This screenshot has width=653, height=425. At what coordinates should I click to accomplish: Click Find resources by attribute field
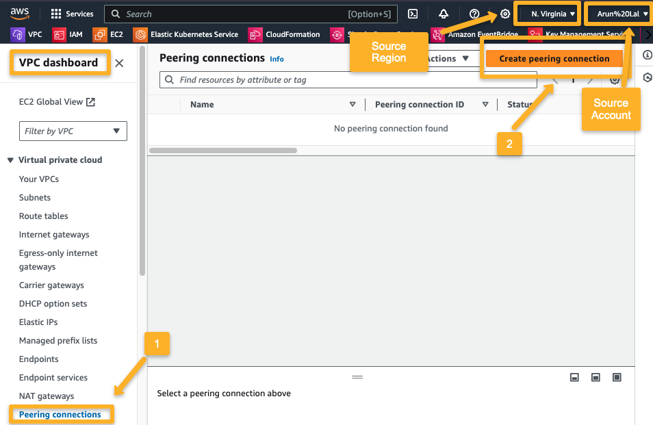point(348,80)
